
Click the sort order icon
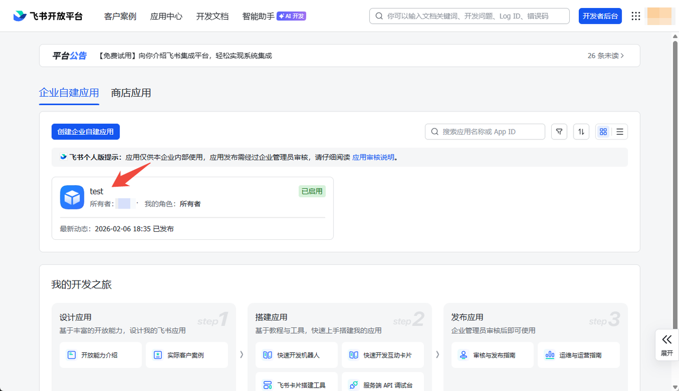tap(581, 132)
